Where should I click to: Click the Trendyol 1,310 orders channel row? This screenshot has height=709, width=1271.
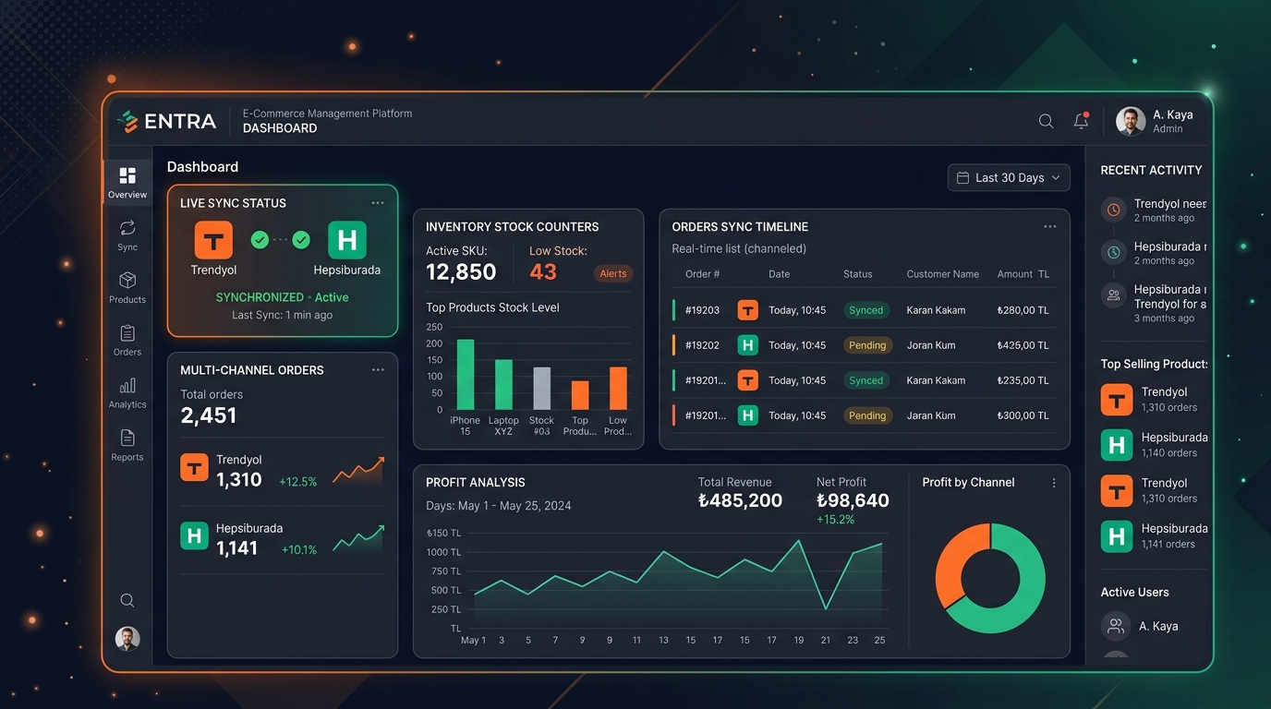pyautogui.click(x=282, y=471)
